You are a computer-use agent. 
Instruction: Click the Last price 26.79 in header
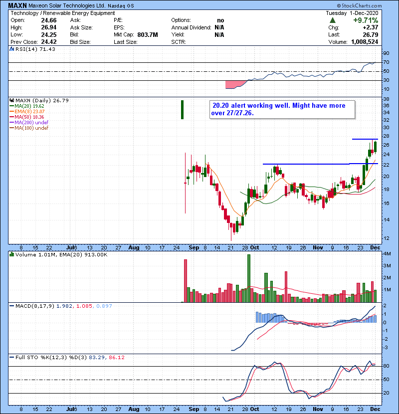tap(371, 34)
